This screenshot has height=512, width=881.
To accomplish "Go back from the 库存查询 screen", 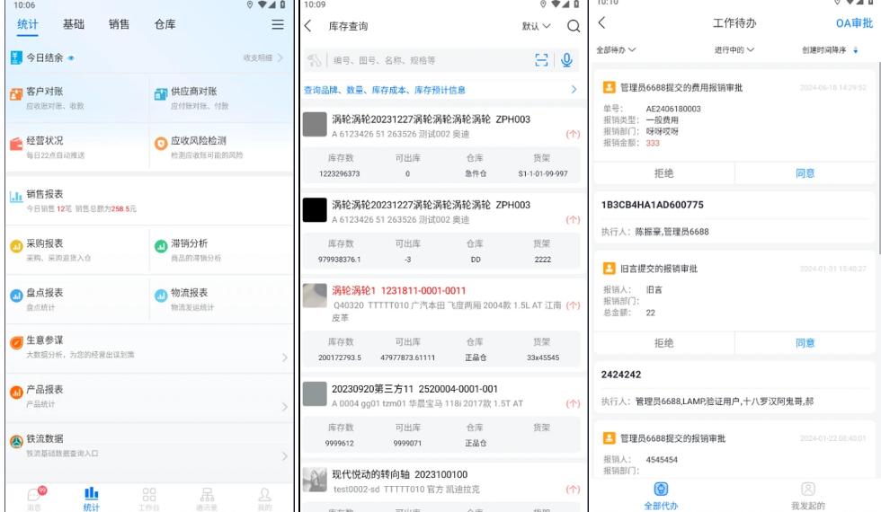I will (309, 26).
